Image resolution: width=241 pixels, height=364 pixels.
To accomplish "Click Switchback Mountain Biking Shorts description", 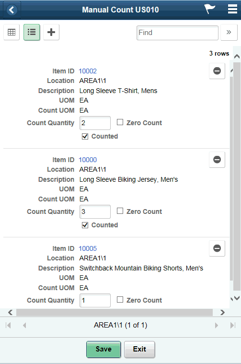I will (141, 268).
